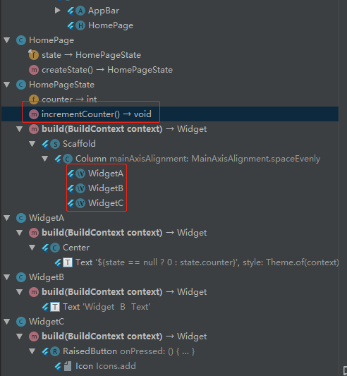This screenshot has width=347, height=376.
Task: Expand the AppBar tree node
Action: (x=57, y=11)
